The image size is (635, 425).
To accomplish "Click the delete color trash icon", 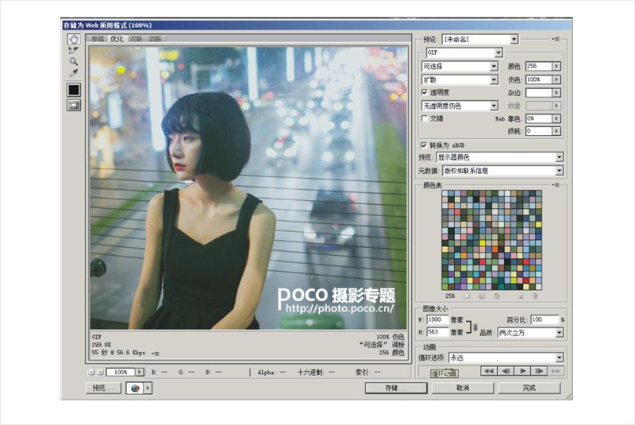I will [x=534, y=296].
